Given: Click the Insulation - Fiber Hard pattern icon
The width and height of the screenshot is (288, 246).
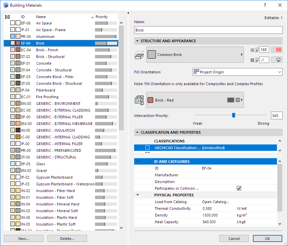Looking at the screenshot, I should coord(13,190).
